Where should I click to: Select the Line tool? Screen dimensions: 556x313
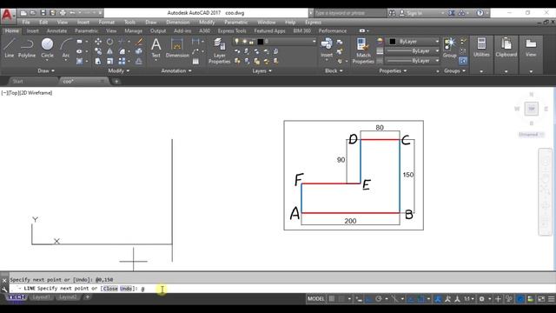(10, 48)
